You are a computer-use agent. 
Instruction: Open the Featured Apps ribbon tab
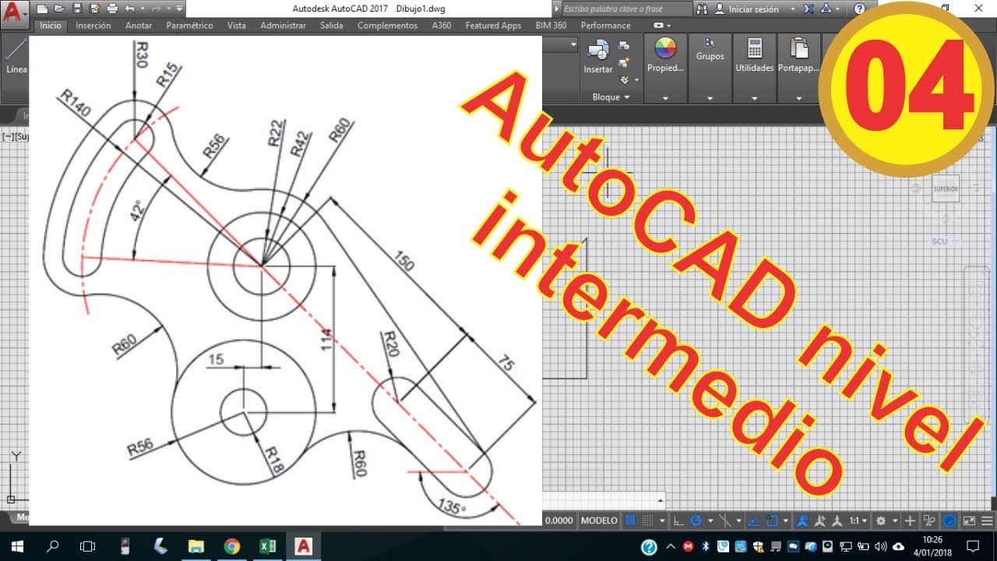(493, 26)
